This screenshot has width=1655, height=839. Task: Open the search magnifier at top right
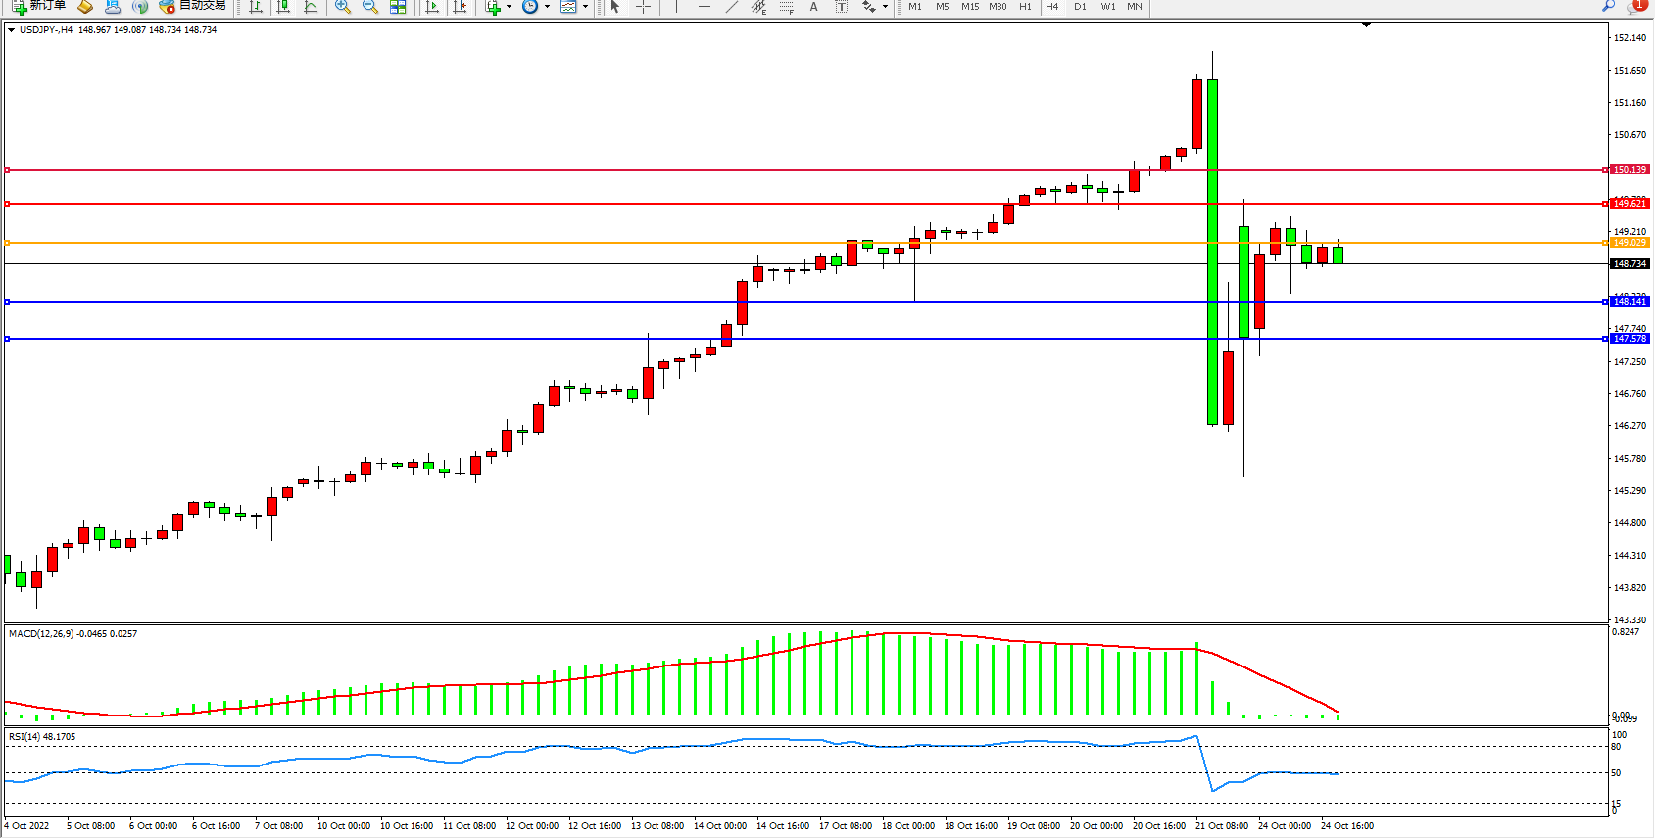click(1608, 7)
